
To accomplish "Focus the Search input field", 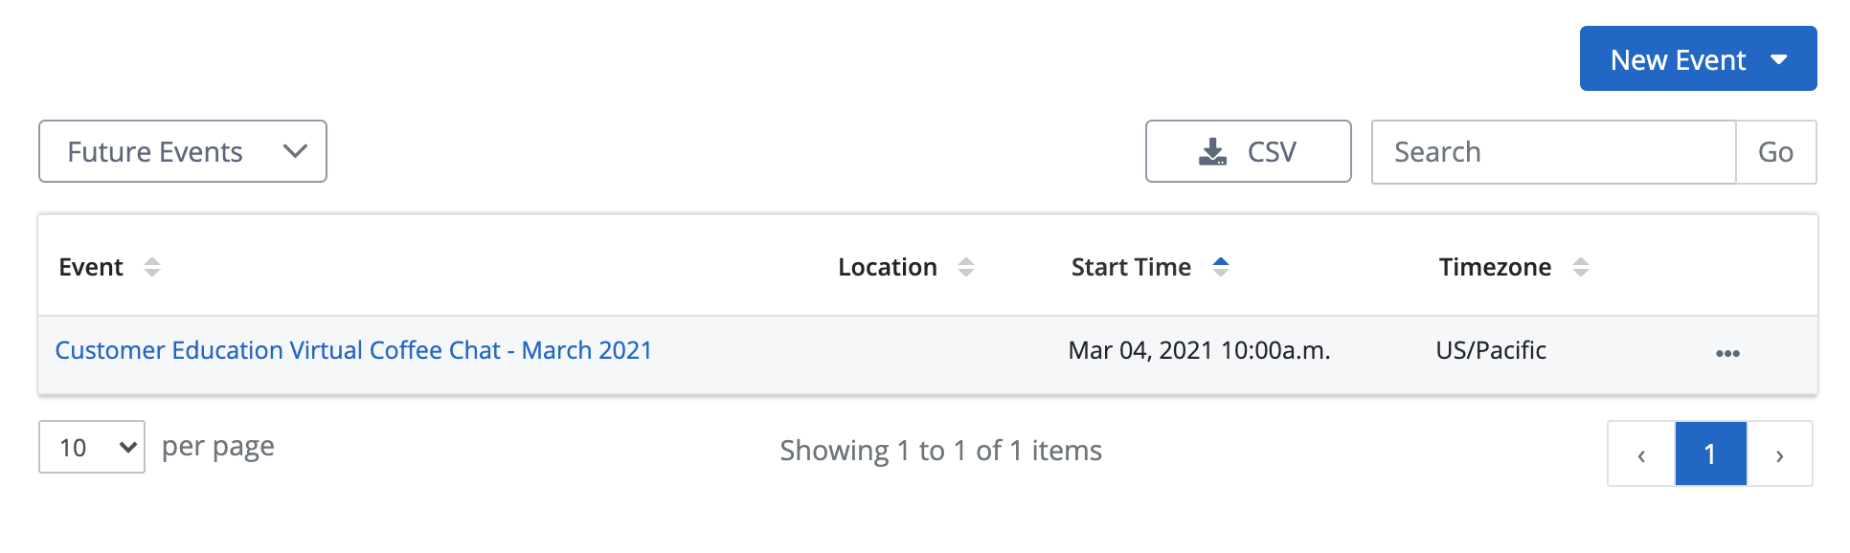I will pos(1553,151).
